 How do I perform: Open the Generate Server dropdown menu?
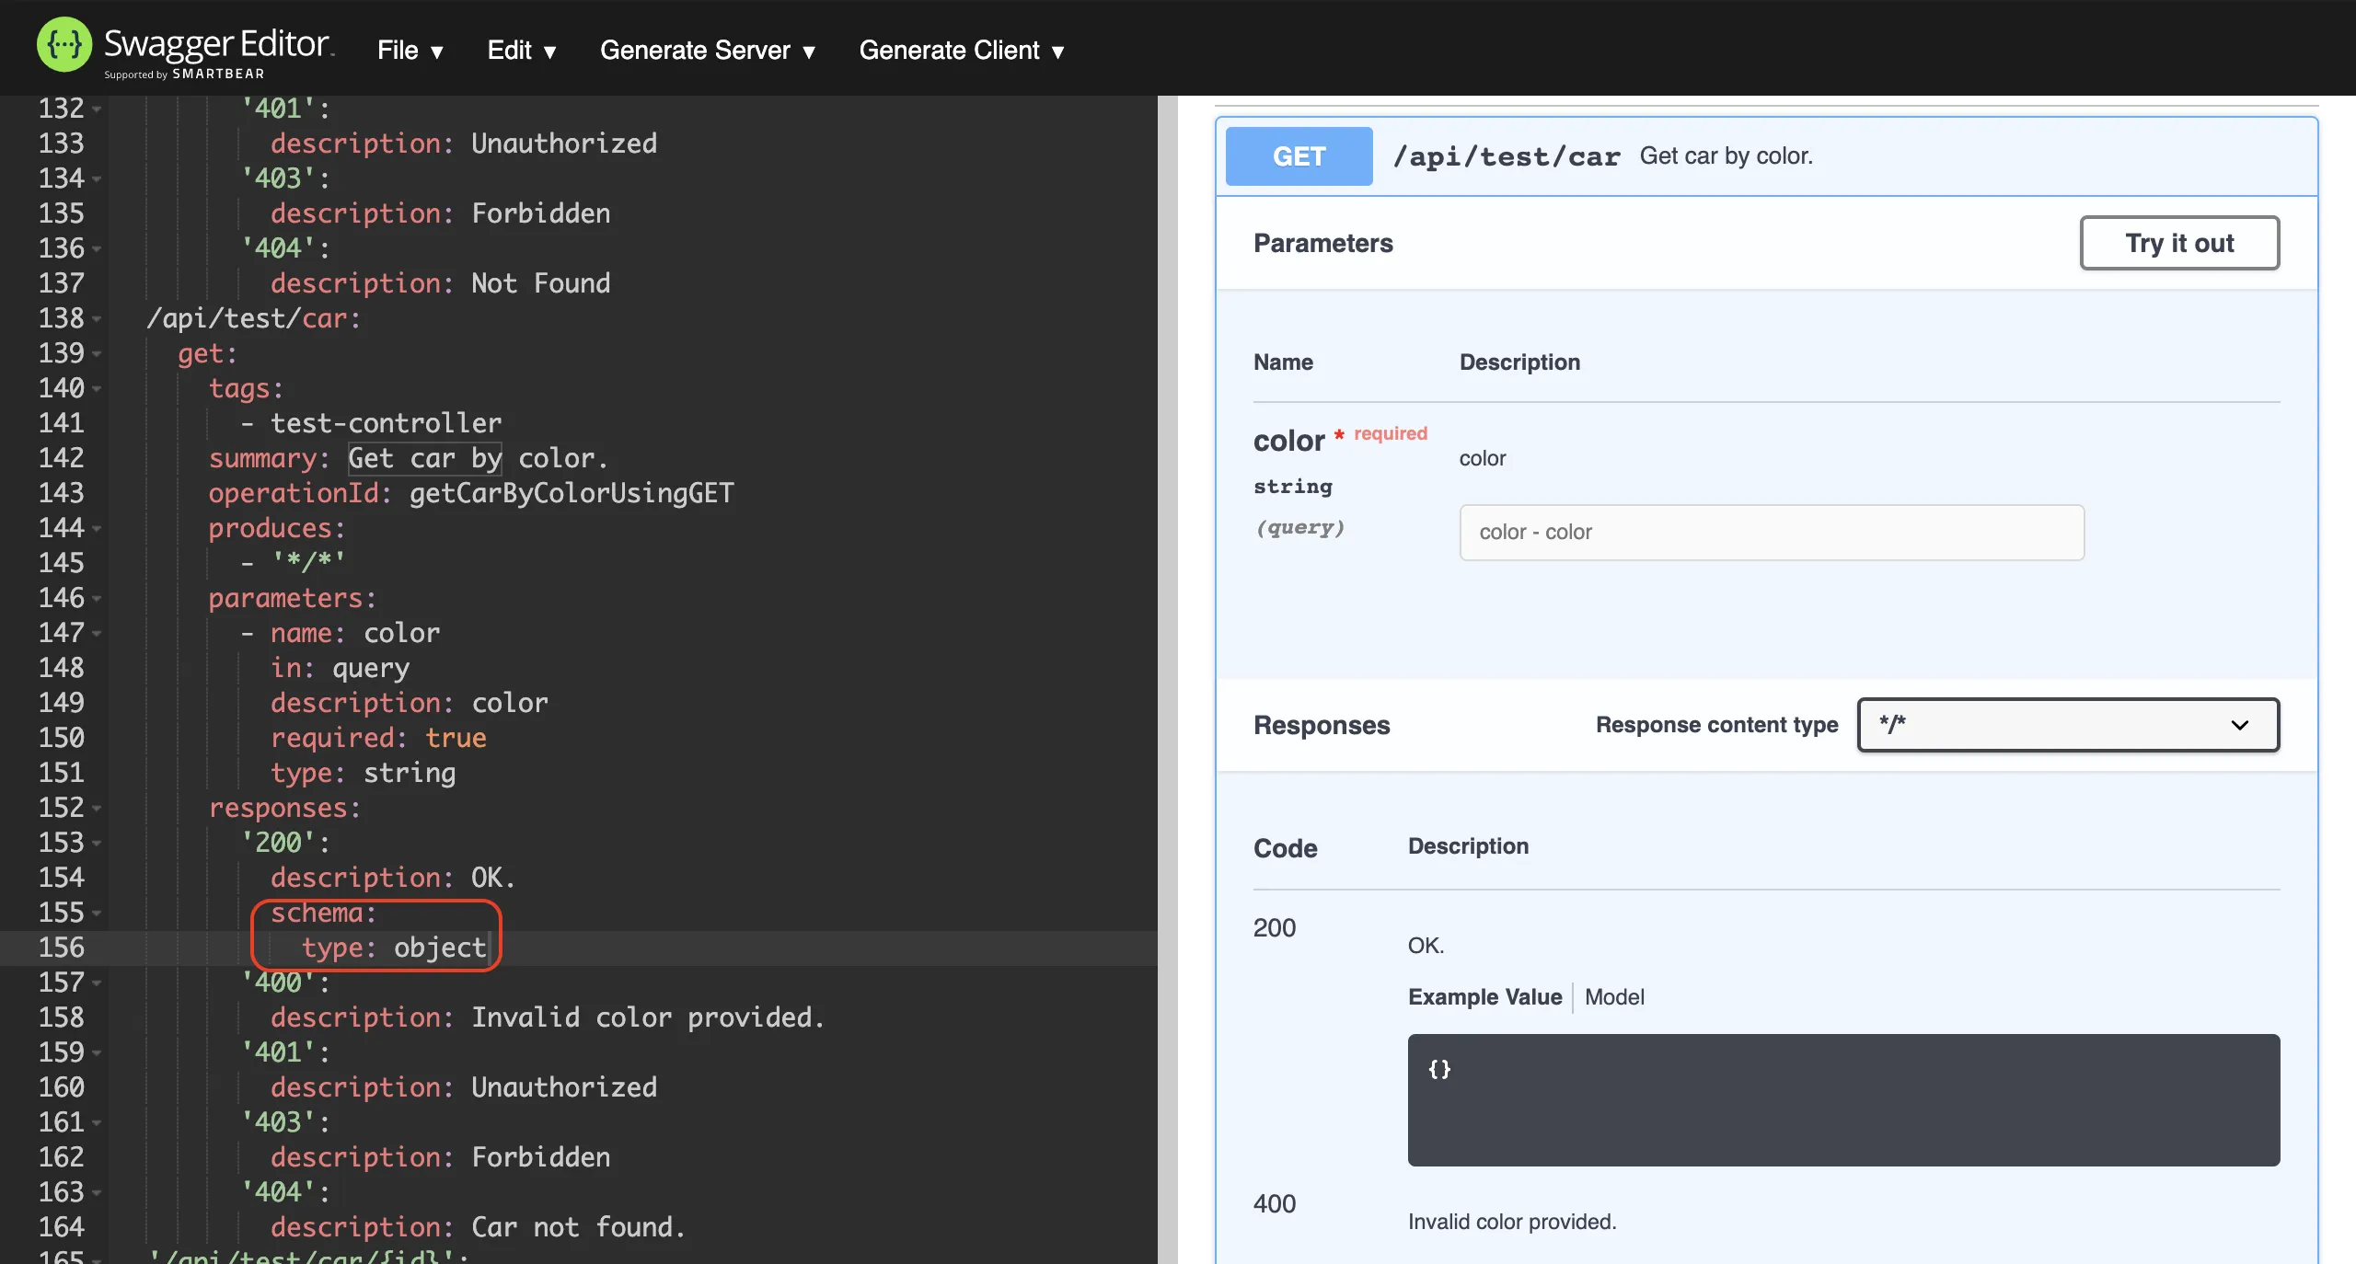tap(707, 51)
